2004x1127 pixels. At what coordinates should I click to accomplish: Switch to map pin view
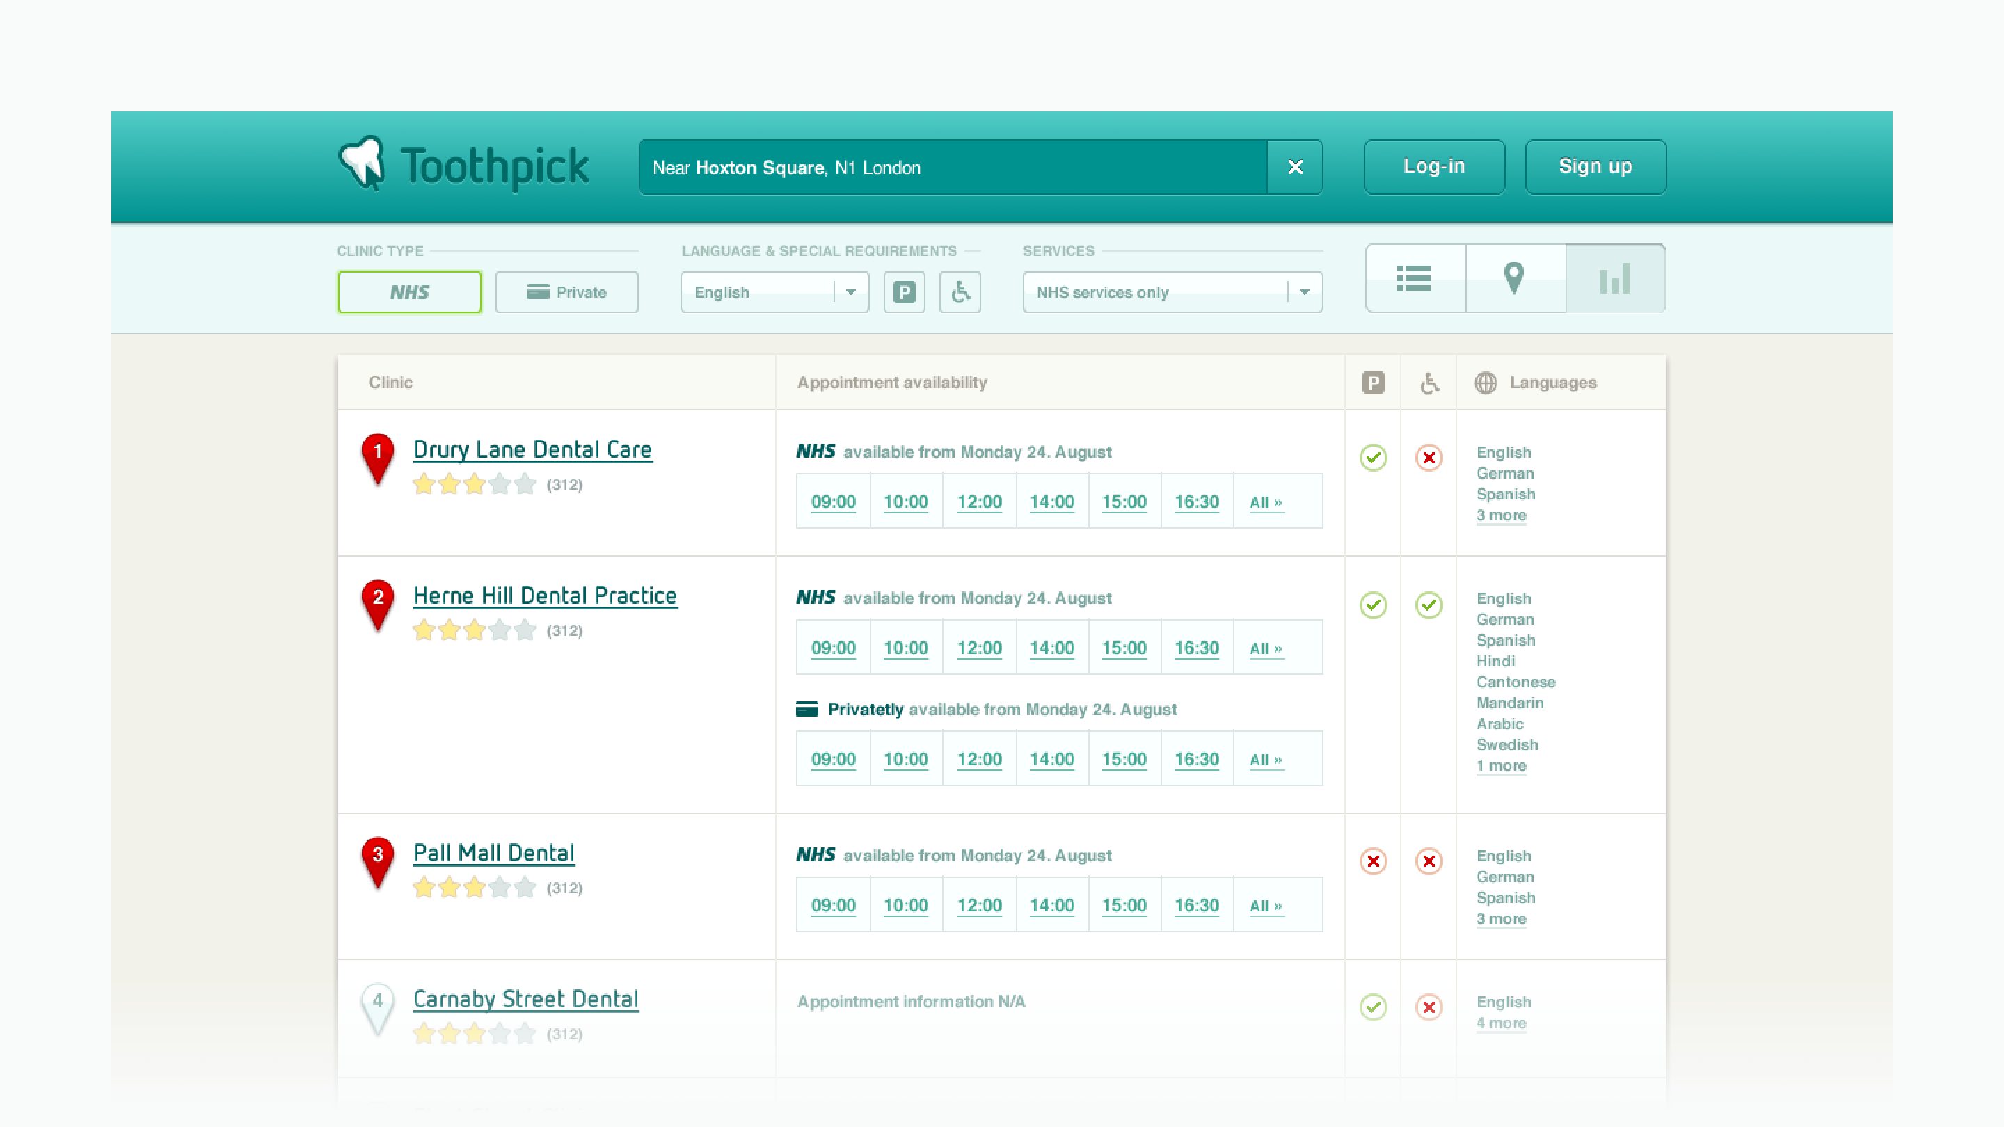click(x=1514, y=278)
